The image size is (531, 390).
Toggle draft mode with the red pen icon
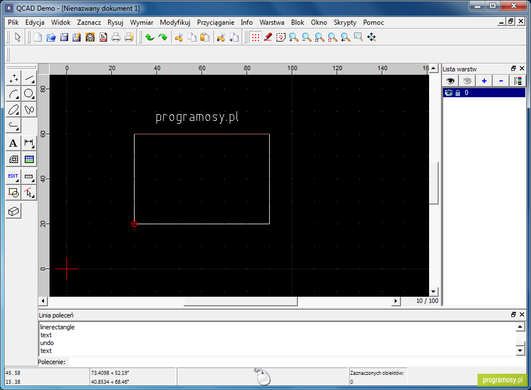pos(268,37)
